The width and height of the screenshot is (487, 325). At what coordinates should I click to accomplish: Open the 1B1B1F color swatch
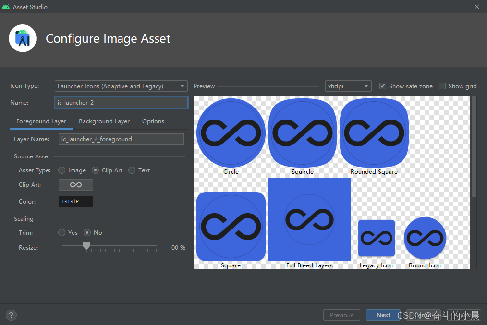pyautogui.click(x=76, y=202)
